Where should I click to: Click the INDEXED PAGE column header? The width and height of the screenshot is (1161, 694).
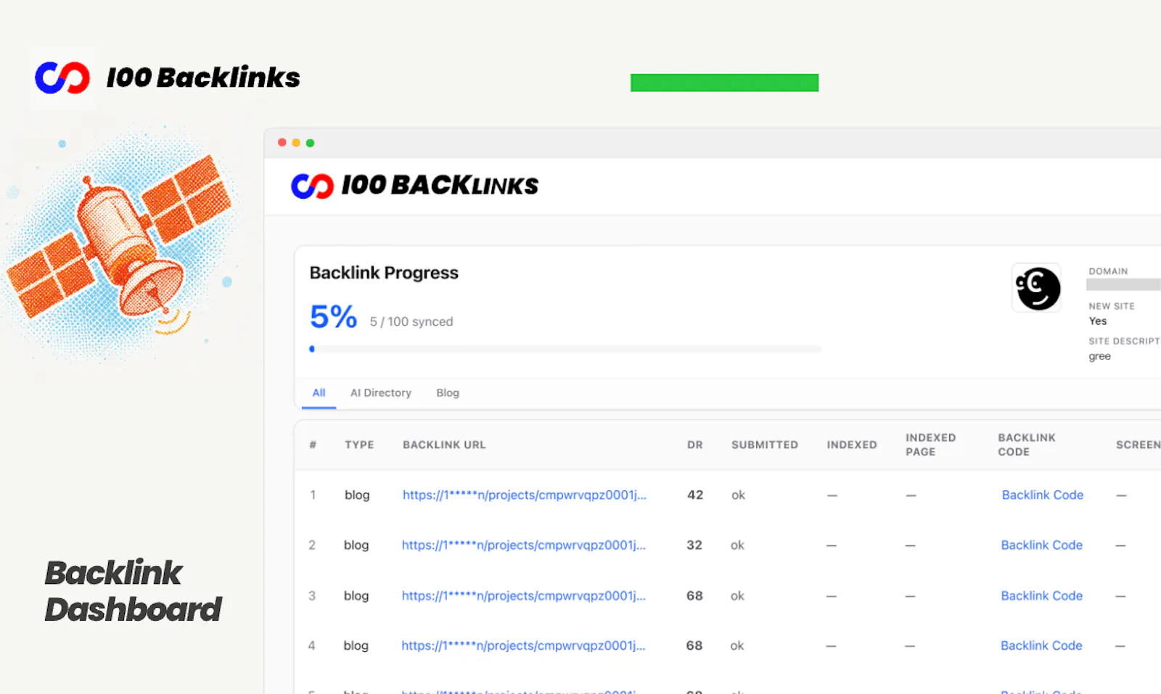click(x=930, y=445)
